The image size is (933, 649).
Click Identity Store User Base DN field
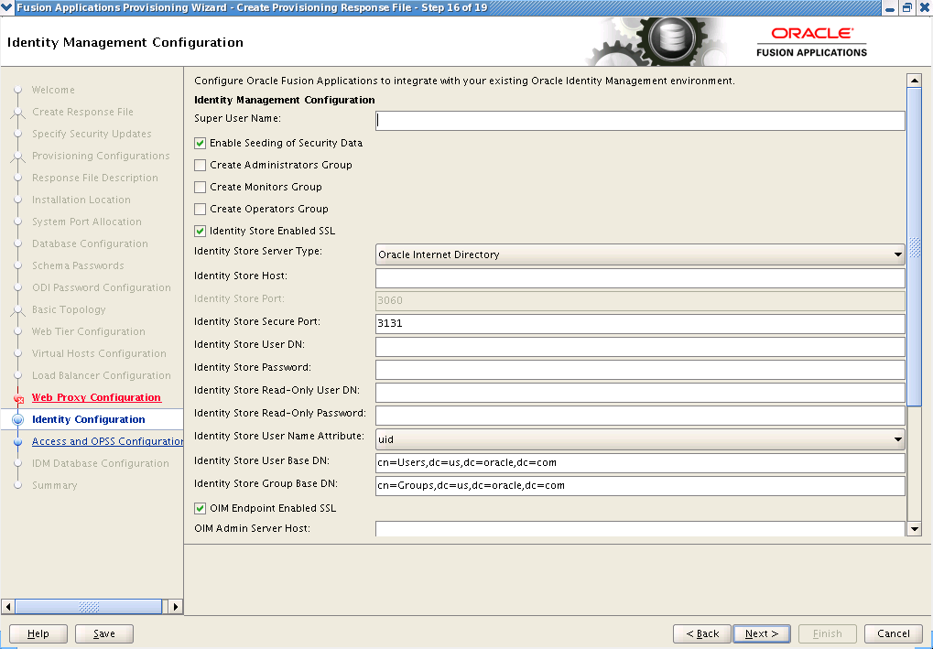pyautogui.click(x=640, y=463)
